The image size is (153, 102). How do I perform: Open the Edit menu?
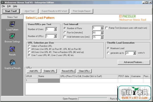coord(9,6)
